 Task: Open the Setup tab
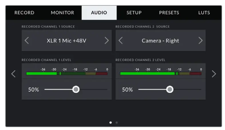pos(134,13)
